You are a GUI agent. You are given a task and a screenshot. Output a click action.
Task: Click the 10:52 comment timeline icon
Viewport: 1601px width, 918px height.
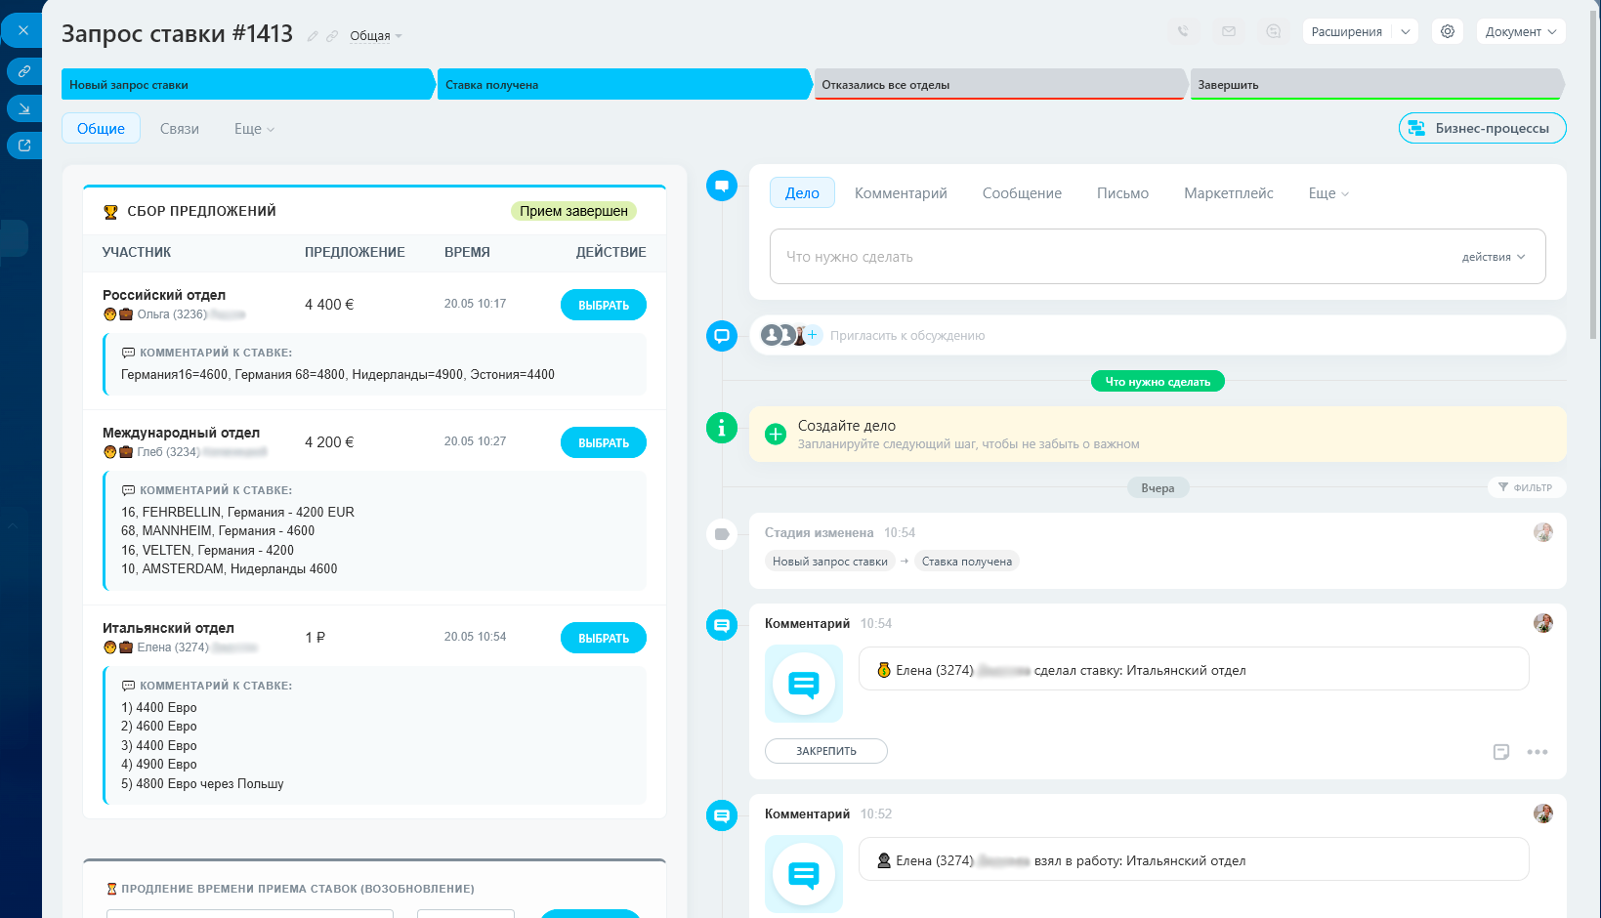tap(722, 815)
